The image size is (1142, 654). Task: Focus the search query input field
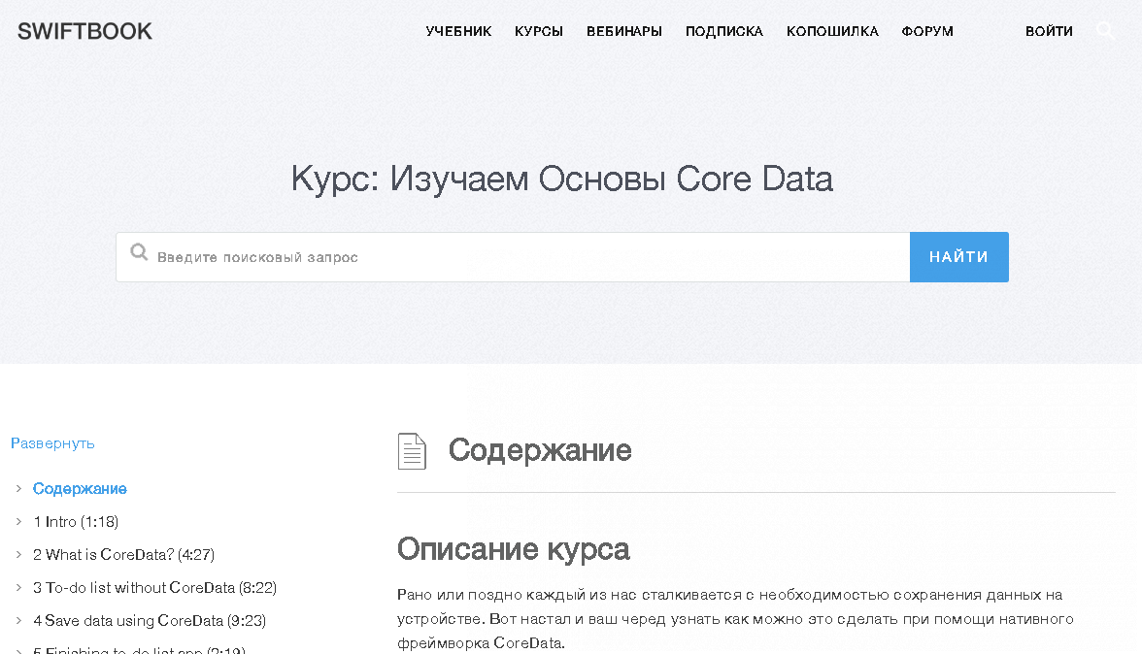524,257
